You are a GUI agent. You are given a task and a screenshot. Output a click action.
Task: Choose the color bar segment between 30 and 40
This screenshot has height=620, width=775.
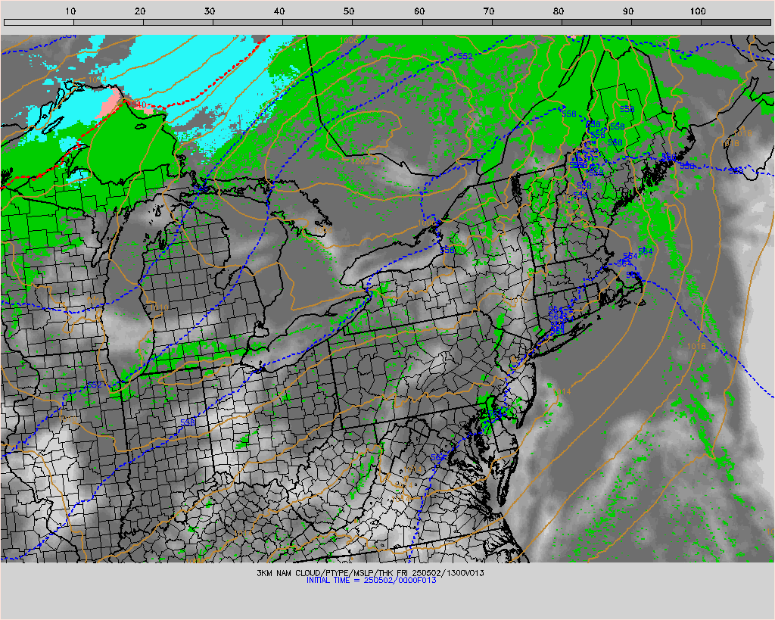coord(247,22)
